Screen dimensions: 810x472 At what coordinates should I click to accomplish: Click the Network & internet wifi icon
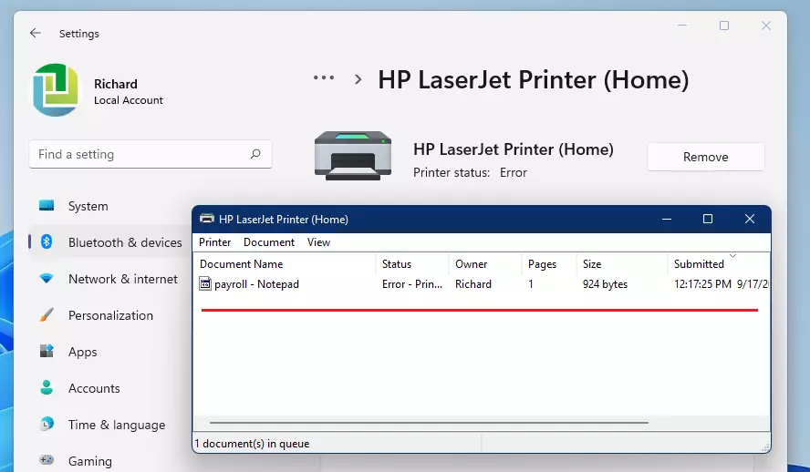tap(47, 279)
